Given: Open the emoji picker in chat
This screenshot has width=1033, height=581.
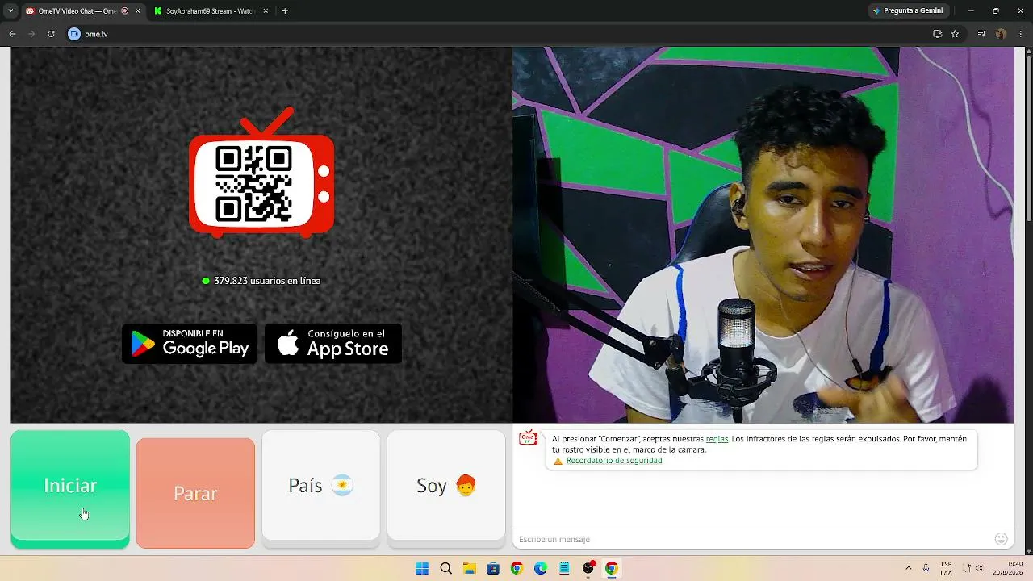Looking at the screenshot, I should click(1002, 539).
